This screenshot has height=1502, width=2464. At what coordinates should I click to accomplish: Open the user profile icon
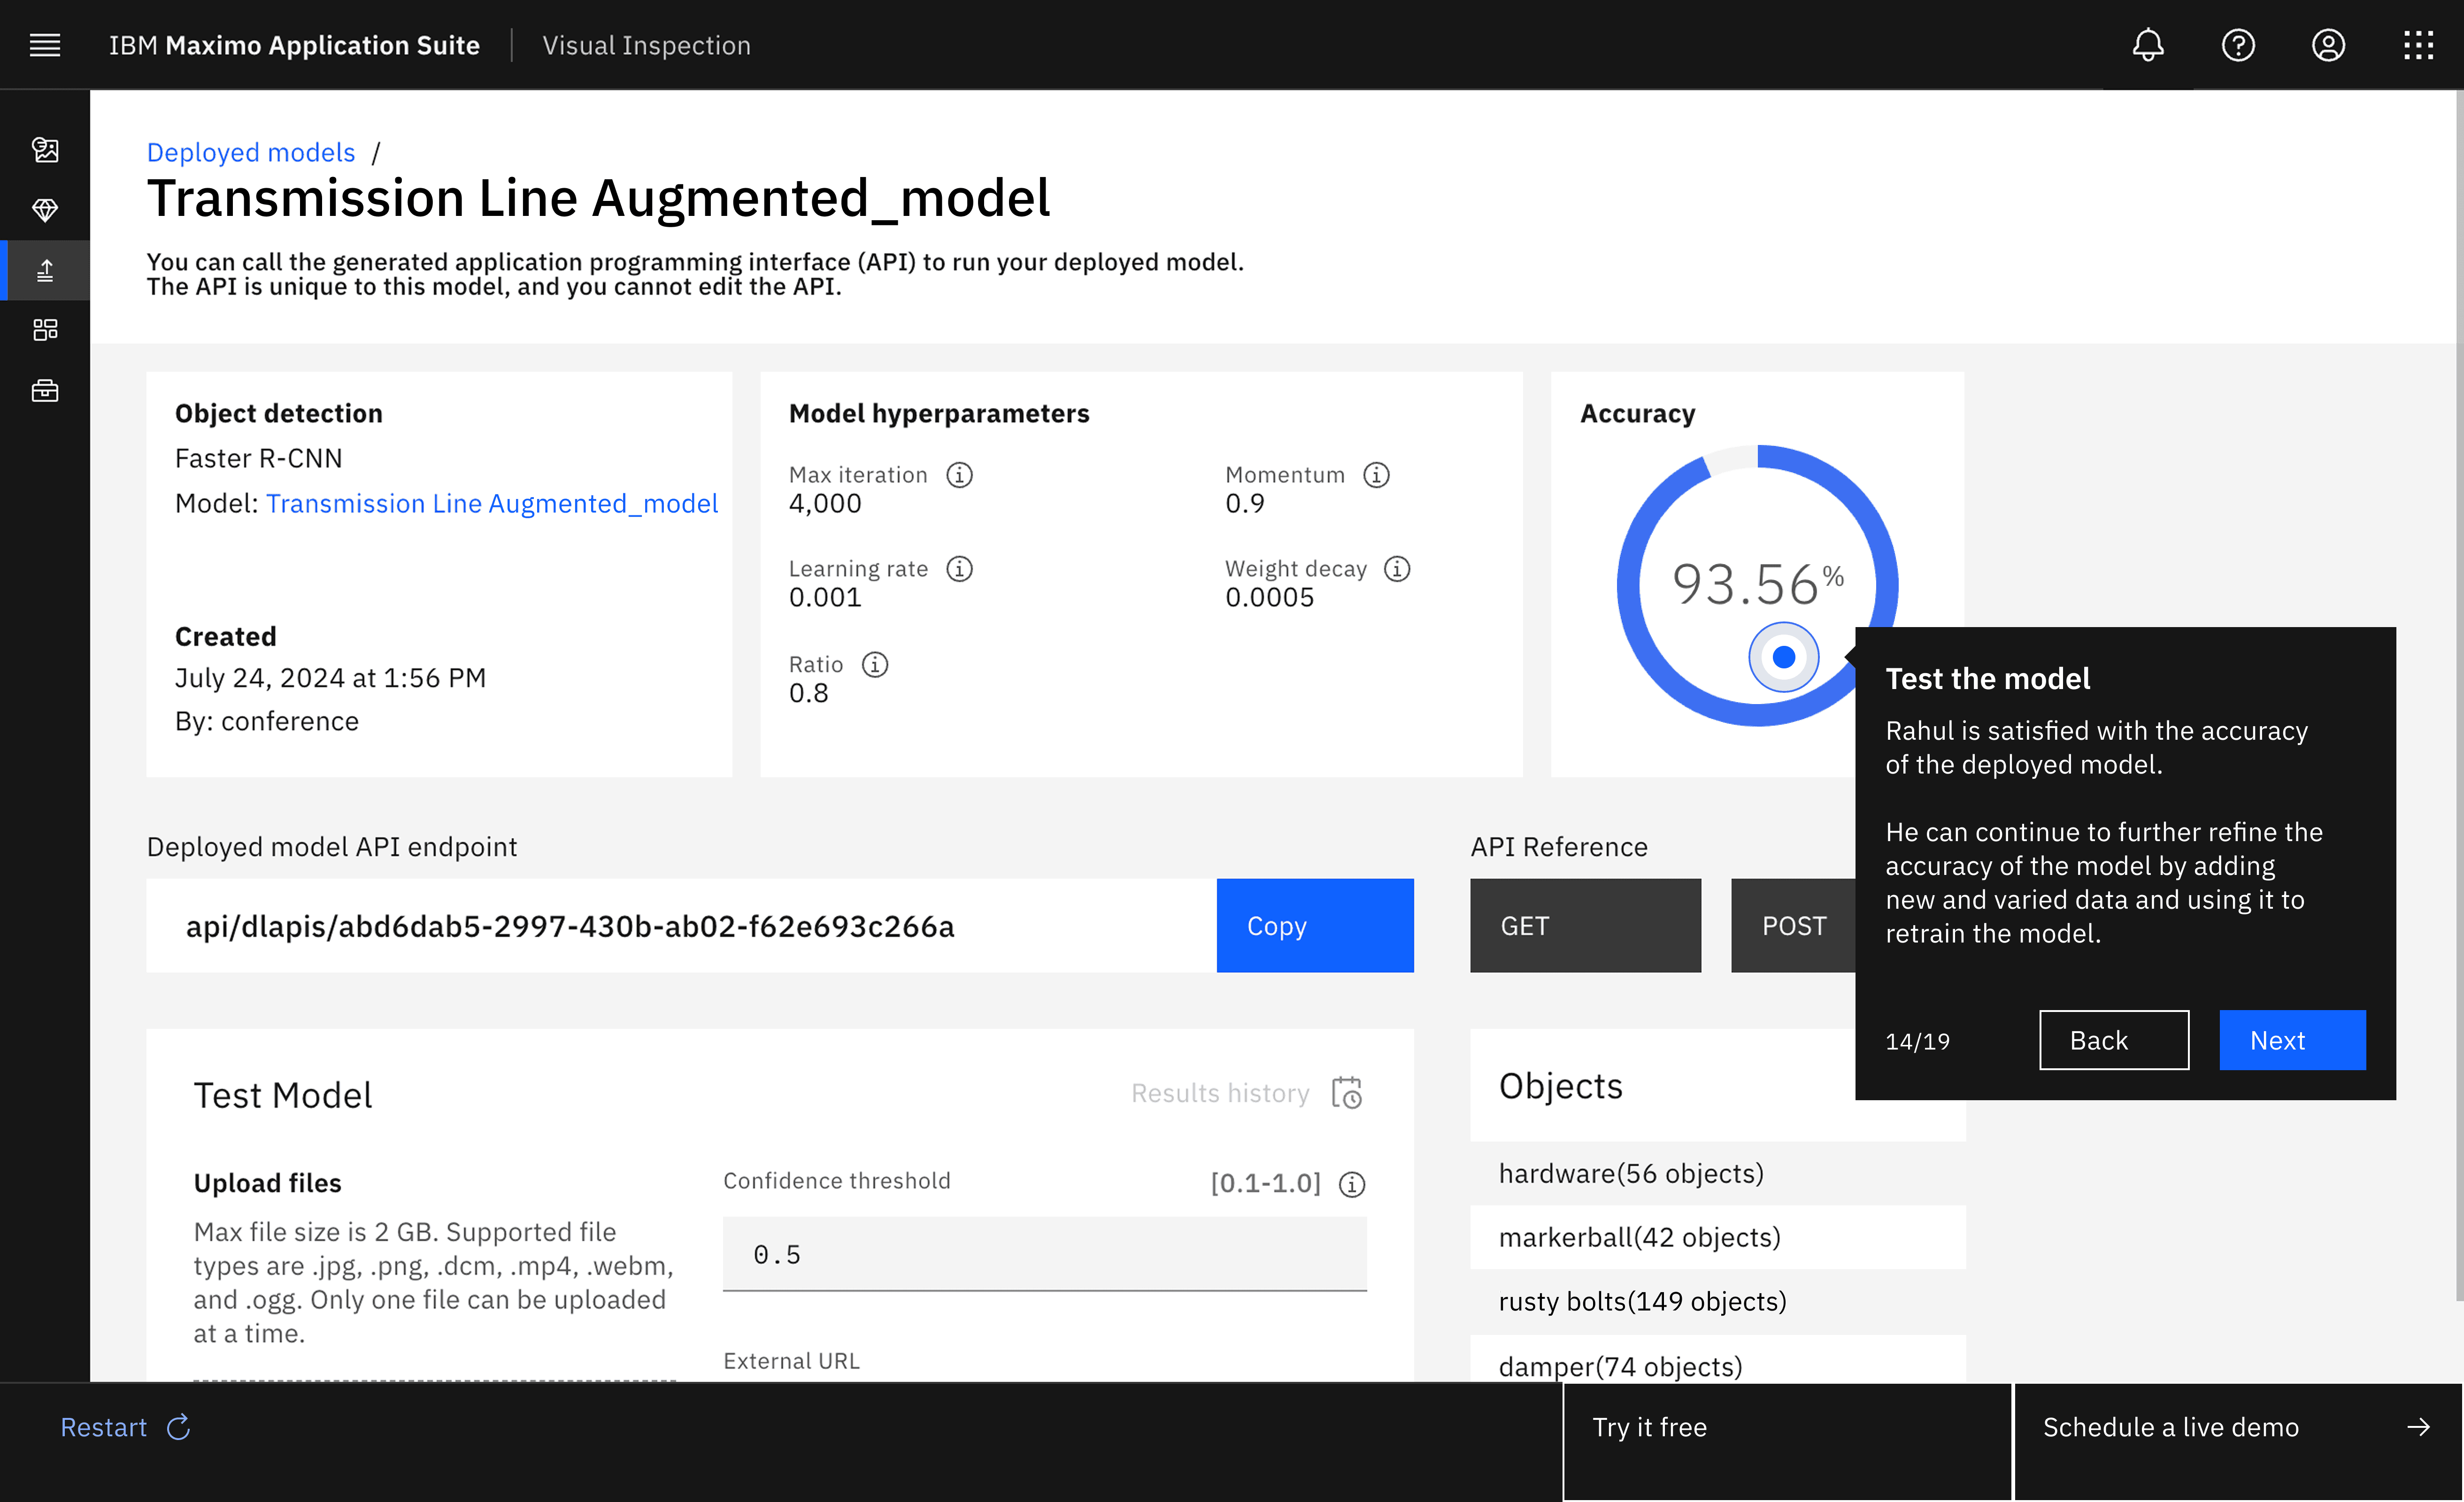pos(2327,45)
